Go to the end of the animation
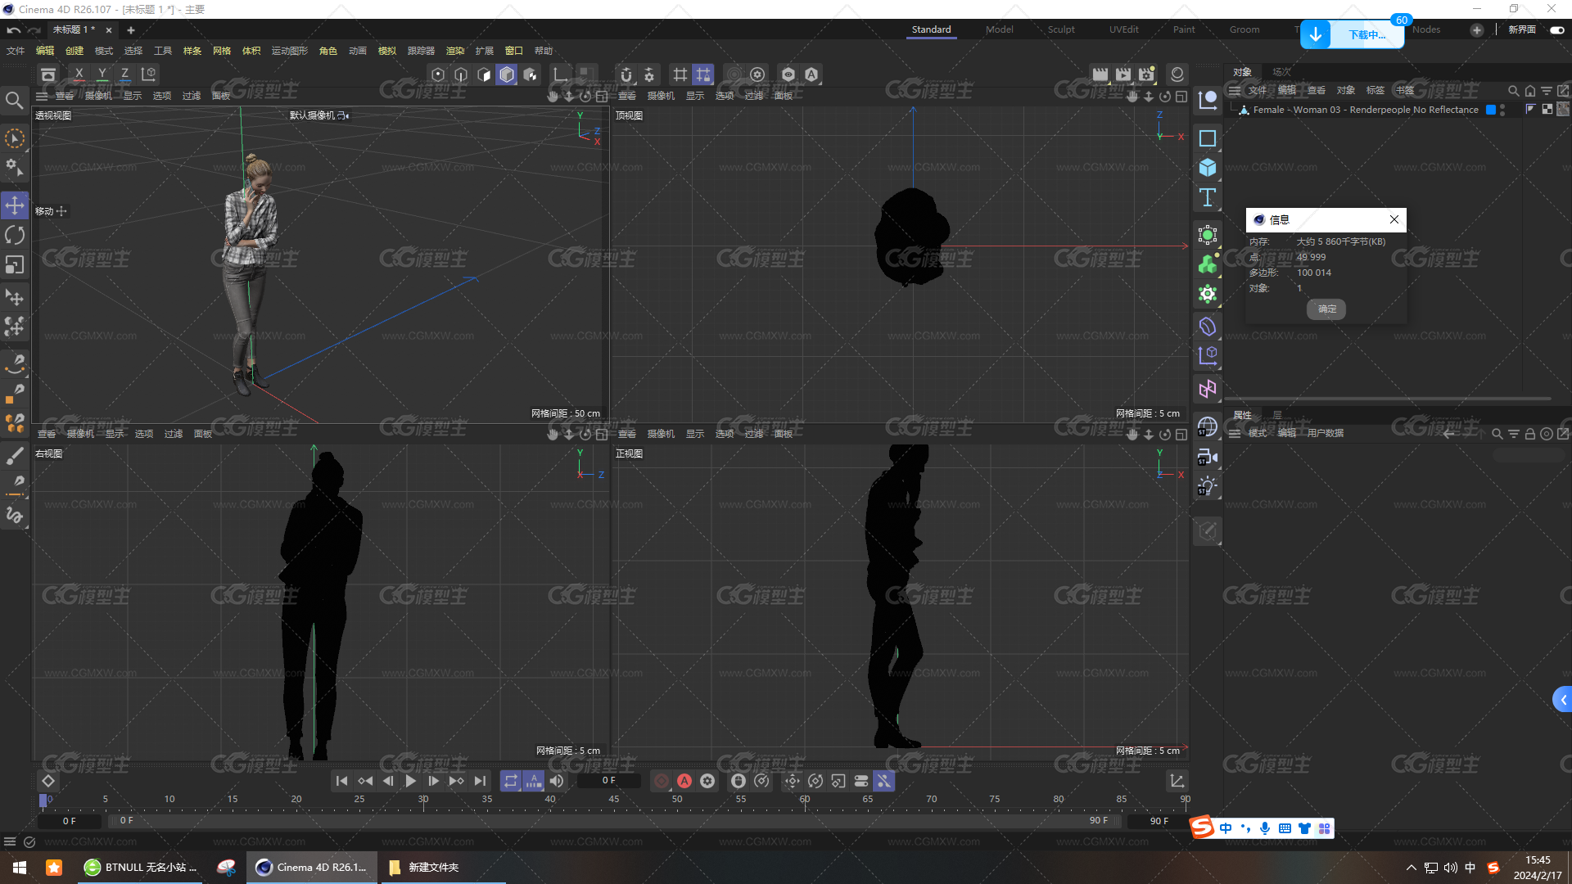The width and height of the screenshot is (1572, 884). (480, 781)
